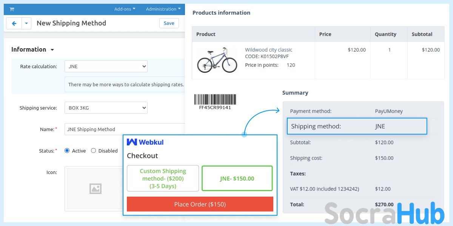453x226 pixels.
Task: Collapse the Information section
Action: (32, 49)
